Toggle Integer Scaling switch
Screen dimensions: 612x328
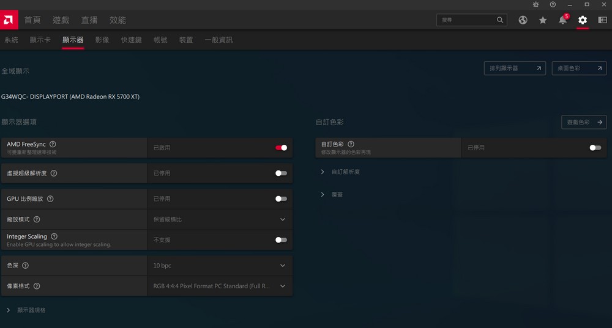(x=281, y=240)
